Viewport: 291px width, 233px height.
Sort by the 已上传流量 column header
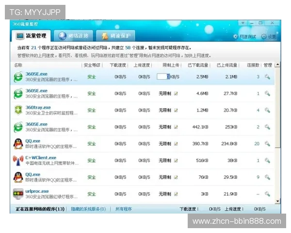pyautogui.click(x=227, y=65)
